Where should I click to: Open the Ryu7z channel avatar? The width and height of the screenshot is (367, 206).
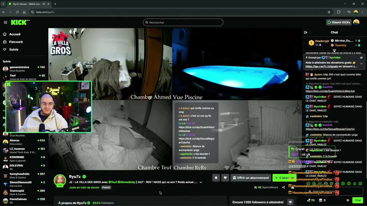(x=60, y=180)
